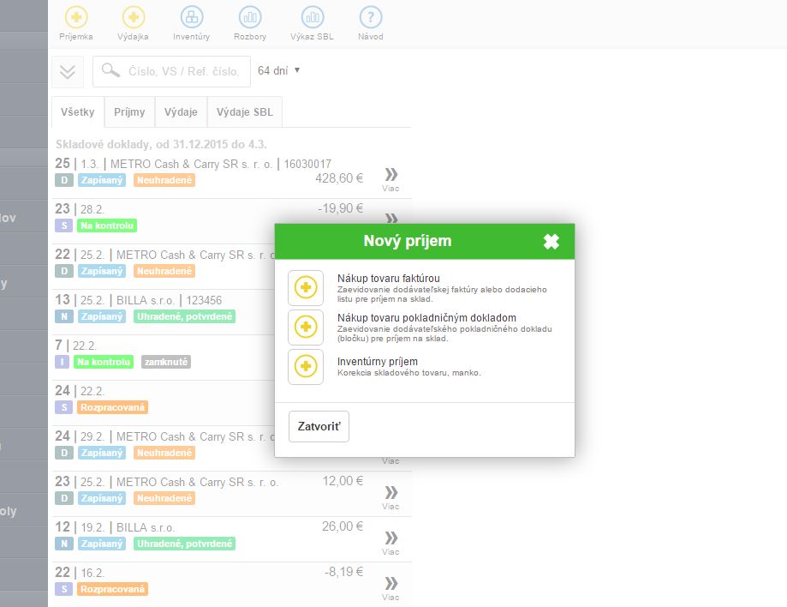Open the Inventúry icon
Image resolution: width=787 pixels, height=607 pixels.
click(191, 17)
